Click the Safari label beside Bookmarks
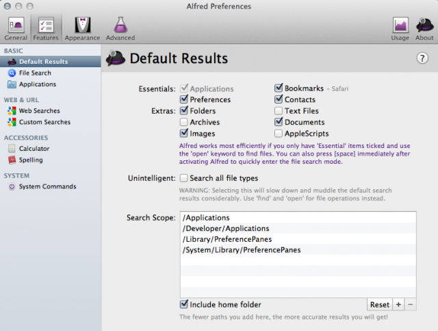 tap(340, 88)
